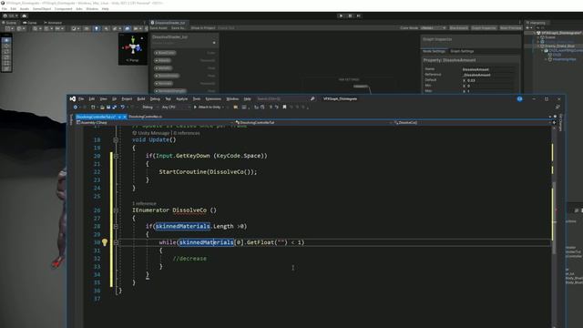Collapse the Update method fold toggle
Screen dimensions: 583x328
pyautogui.click(x=116, y=140)
